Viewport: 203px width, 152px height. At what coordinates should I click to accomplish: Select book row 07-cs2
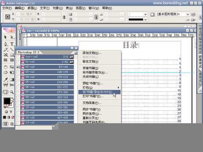(x=47, y=92)
